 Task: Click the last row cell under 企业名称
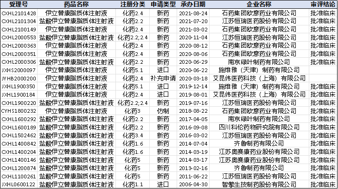[259, 184]
